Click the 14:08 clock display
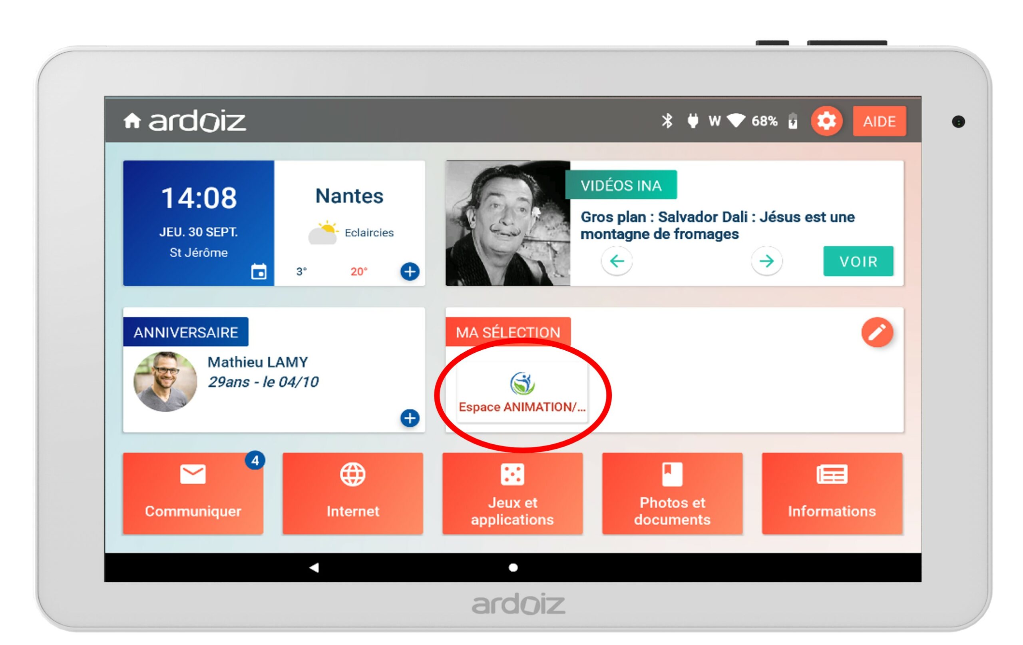The image size is (1023, 645). (199, 198)
